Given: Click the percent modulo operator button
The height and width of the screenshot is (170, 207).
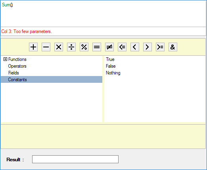Looking at the screenshot, I should pos(84,47).
